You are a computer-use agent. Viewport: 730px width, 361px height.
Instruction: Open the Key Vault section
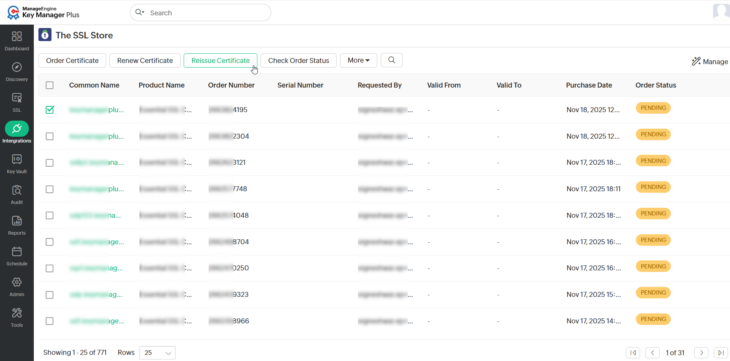(17, 164)
